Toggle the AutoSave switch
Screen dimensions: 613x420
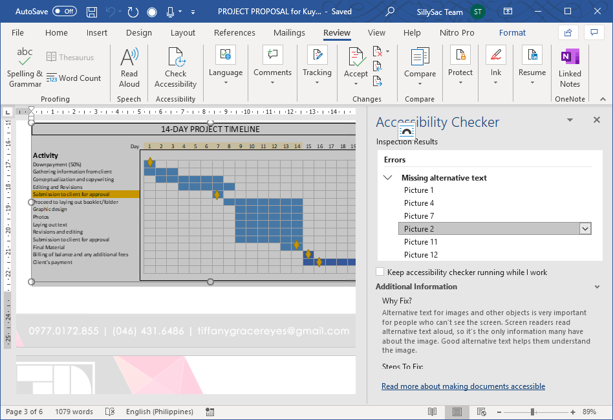(64, 12)
